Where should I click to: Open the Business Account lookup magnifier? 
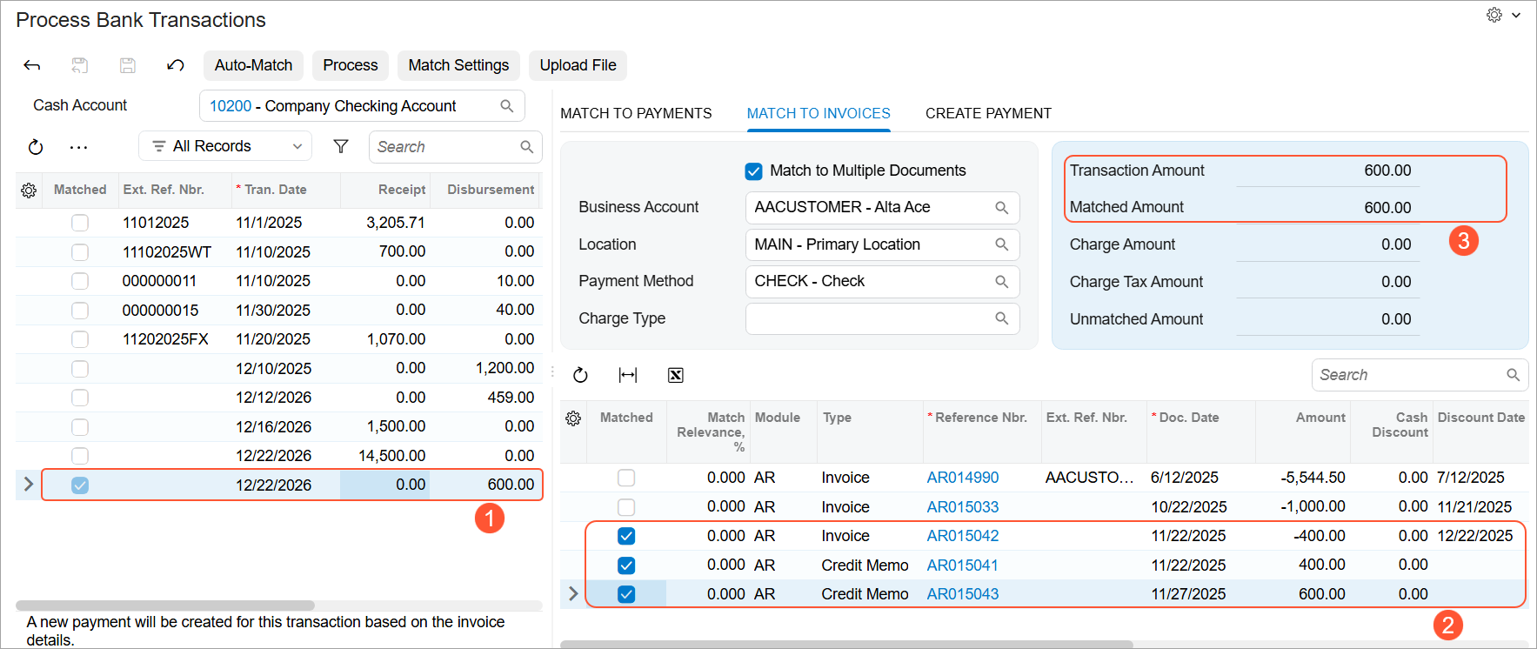[x=1002, y=208]
